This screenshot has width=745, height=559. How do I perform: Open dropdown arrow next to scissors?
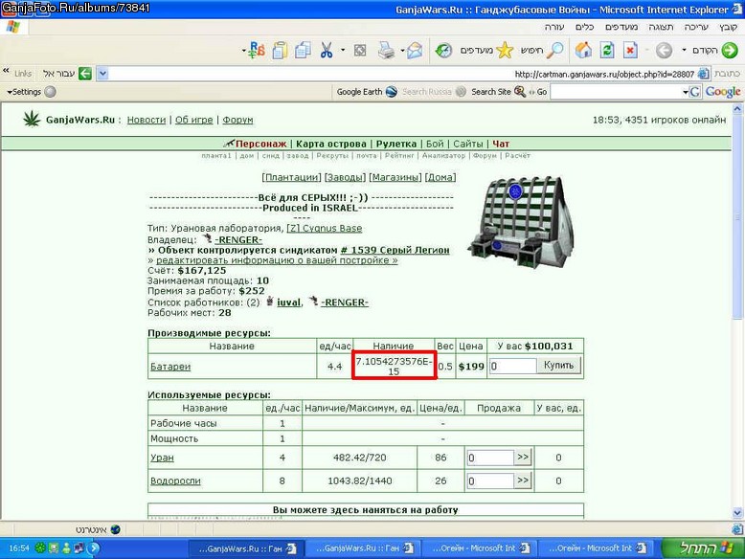click(x=343, y=50)
